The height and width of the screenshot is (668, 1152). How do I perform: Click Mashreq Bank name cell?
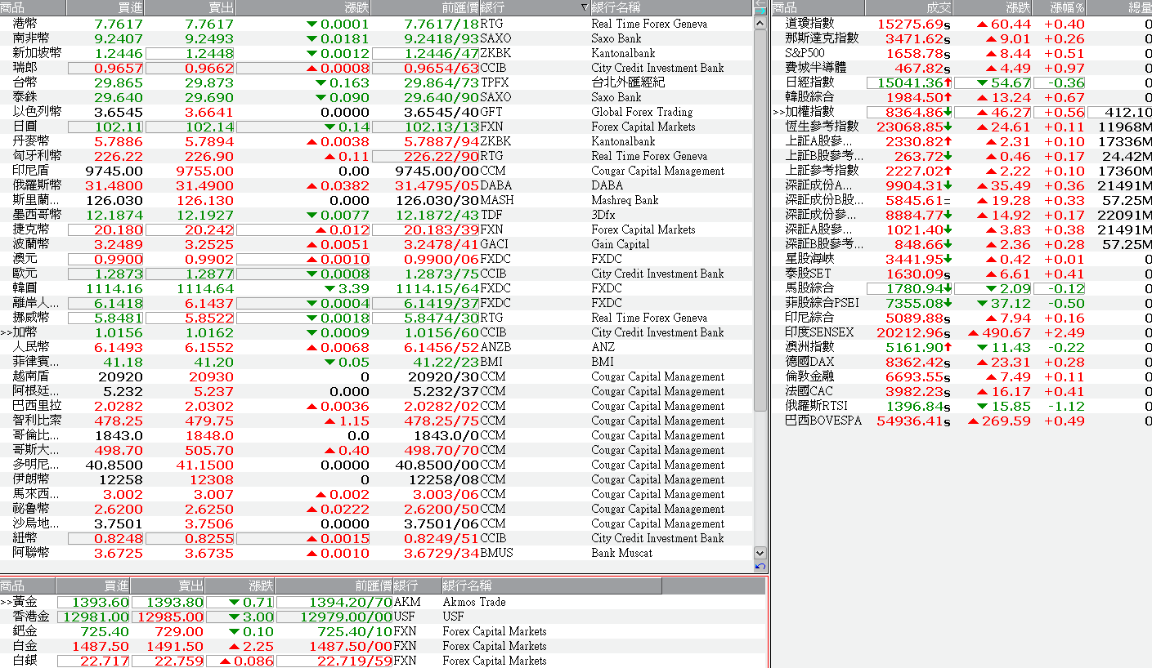click(625, 200)
